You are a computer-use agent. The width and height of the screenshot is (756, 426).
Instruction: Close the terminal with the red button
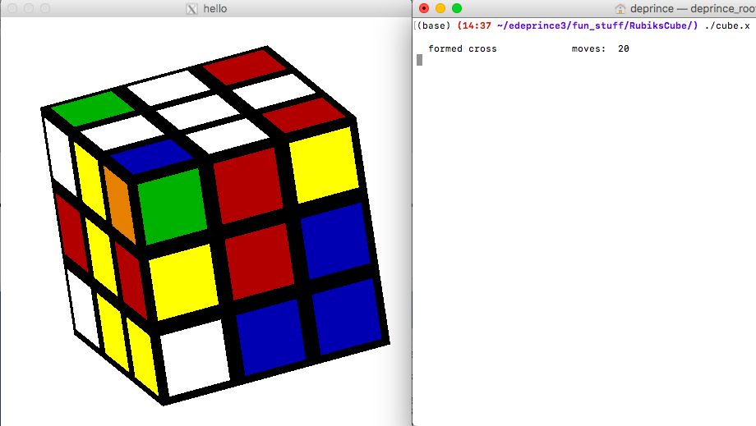pos(424,8)
